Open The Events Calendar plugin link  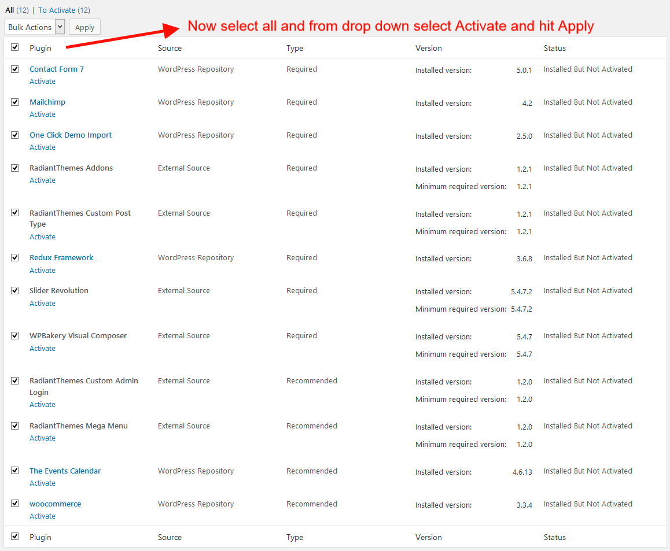[x=65, y=471]
